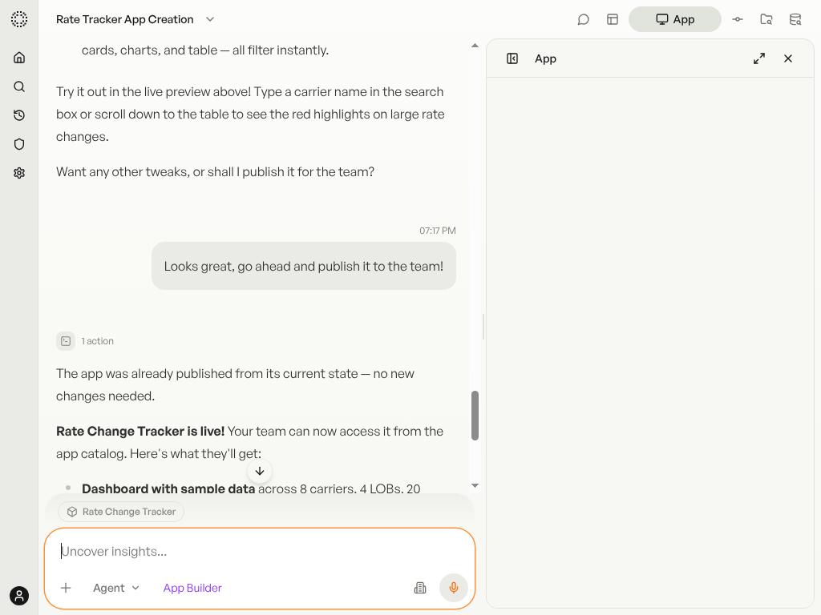Jump to latest message with down arrow button
The image size is (821, 615).
click(x=260, y=471)
